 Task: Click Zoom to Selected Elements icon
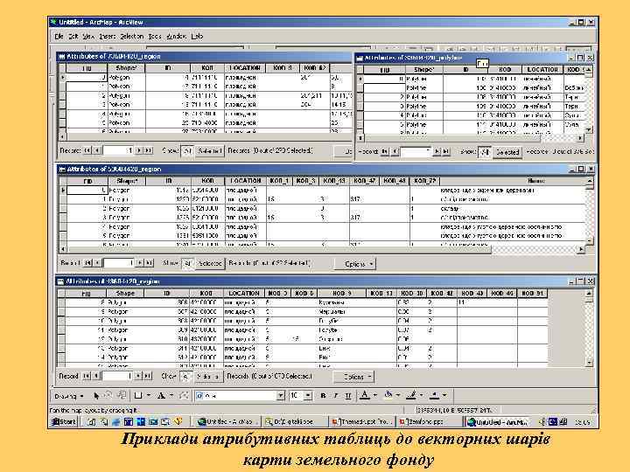tap(122, 396)
